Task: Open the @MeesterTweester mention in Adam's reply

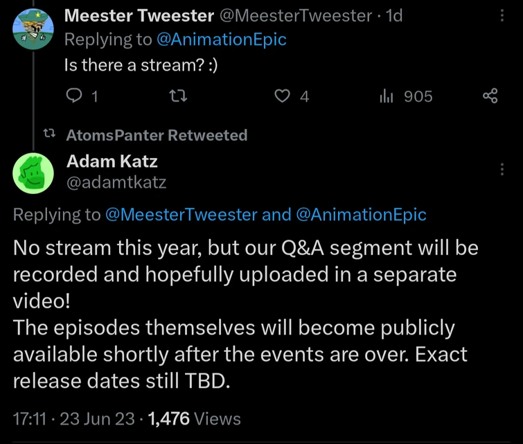Action: (x=181, y=215)
